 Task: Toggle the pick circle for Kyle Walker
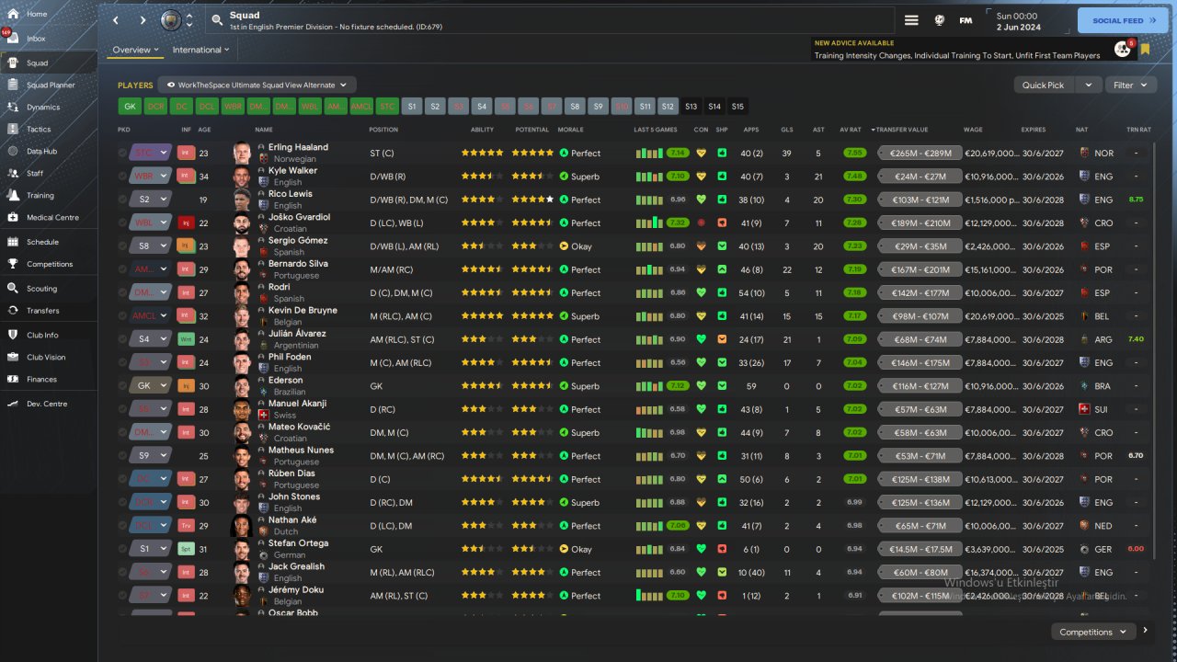(123, 177)
